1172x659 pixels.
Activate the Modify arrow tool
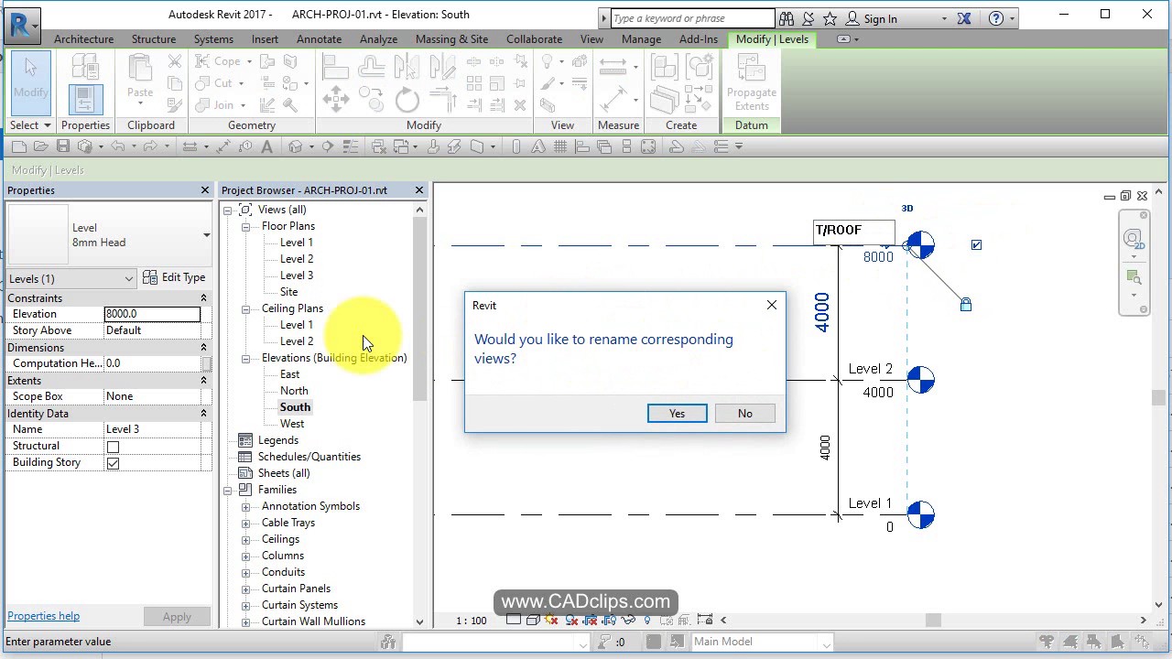(30, 82)
